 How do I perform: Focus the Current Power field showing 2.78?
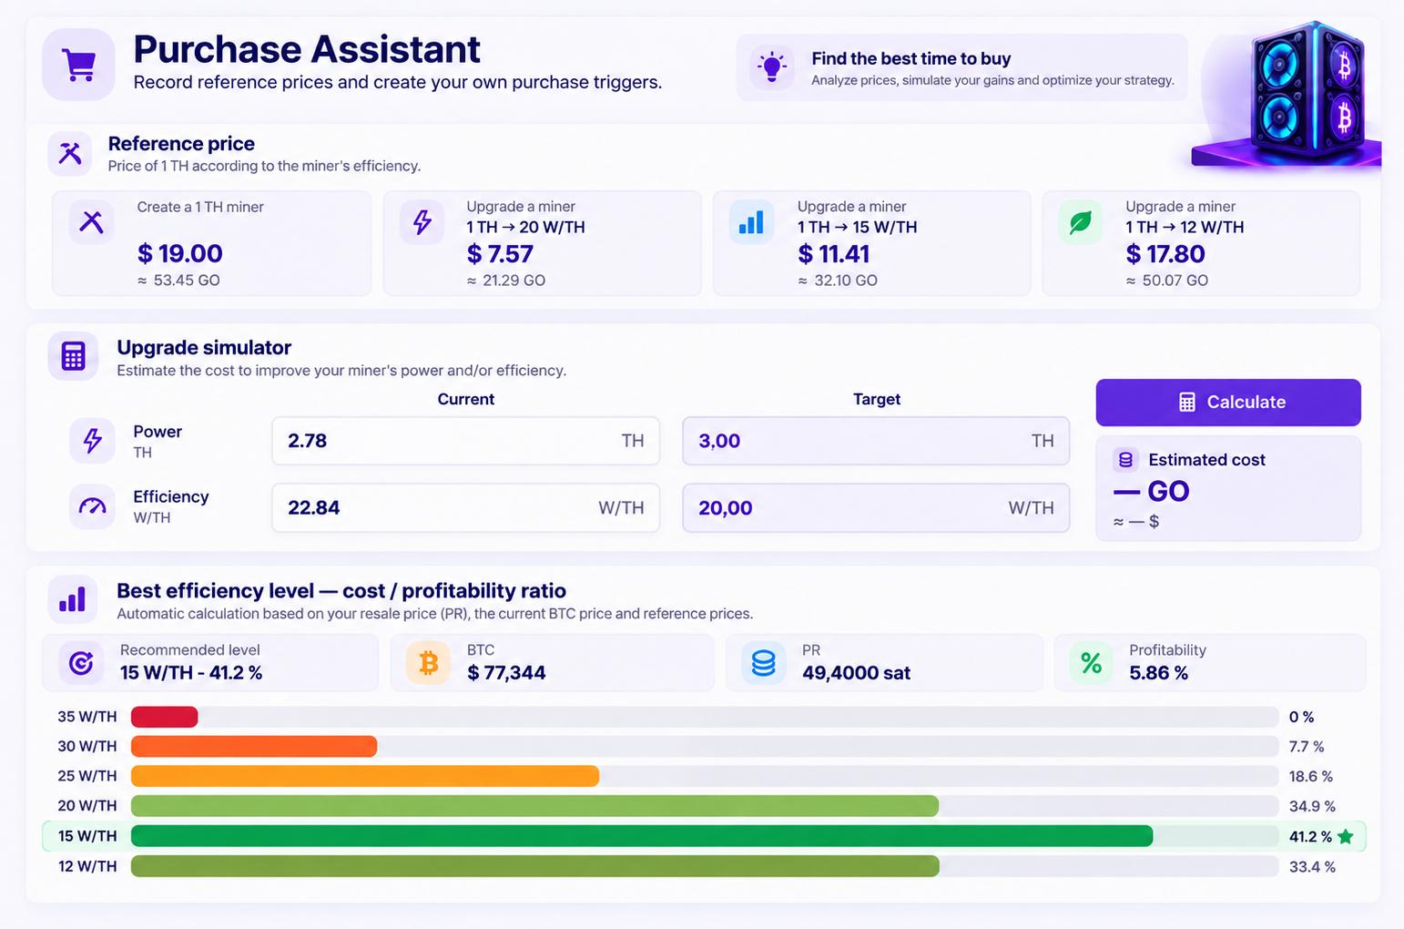[466, 441]
